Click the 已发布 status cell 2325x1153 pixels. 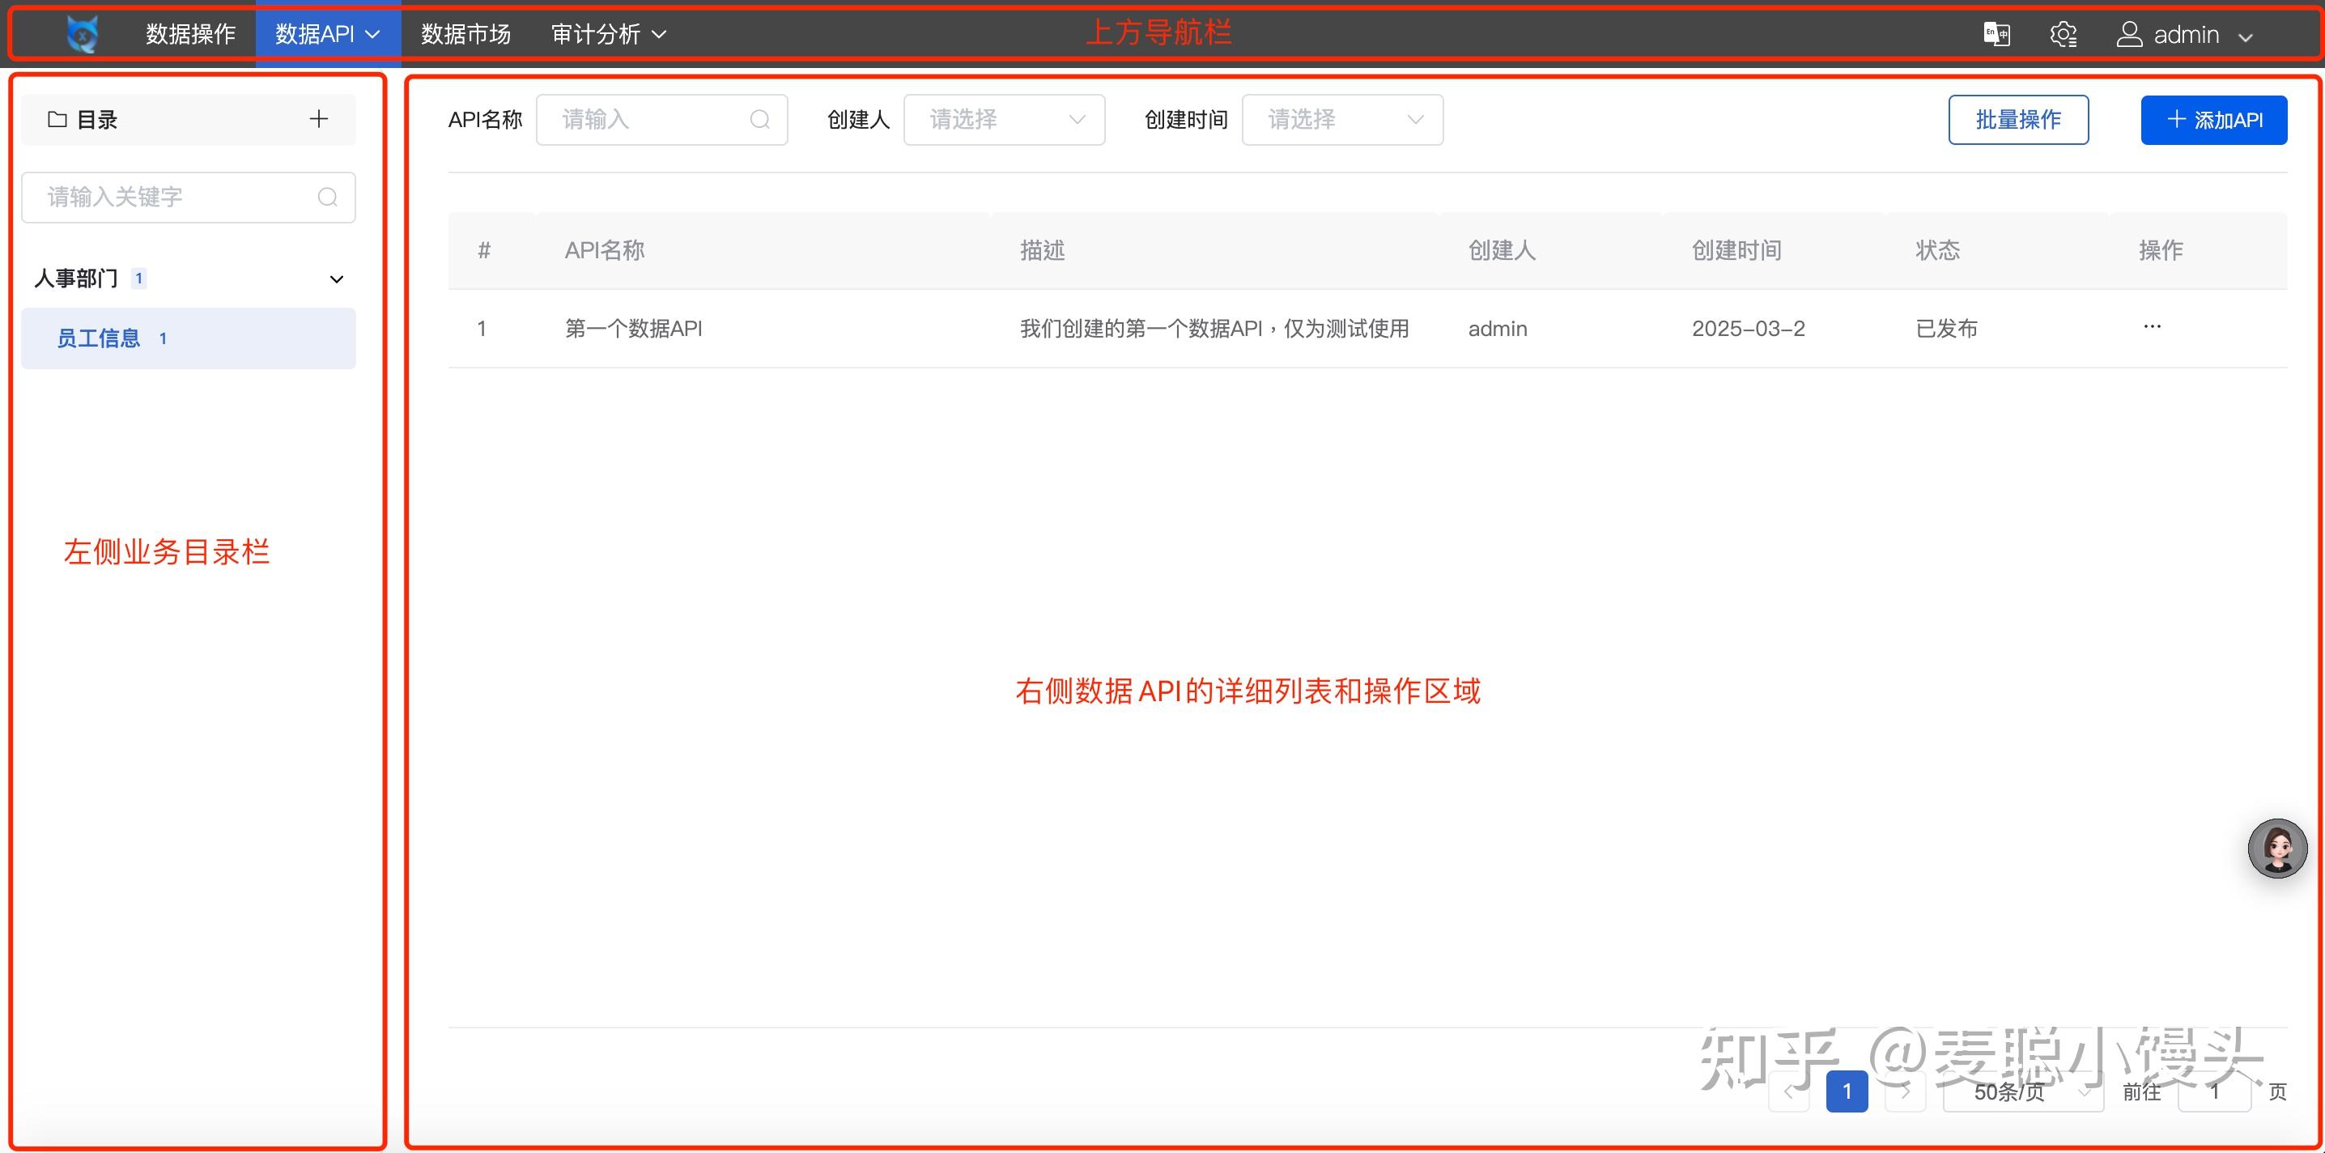(1947, 329)
